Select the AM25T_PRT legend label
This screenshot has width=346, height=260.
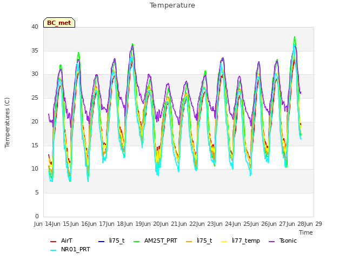pos(161,240)
